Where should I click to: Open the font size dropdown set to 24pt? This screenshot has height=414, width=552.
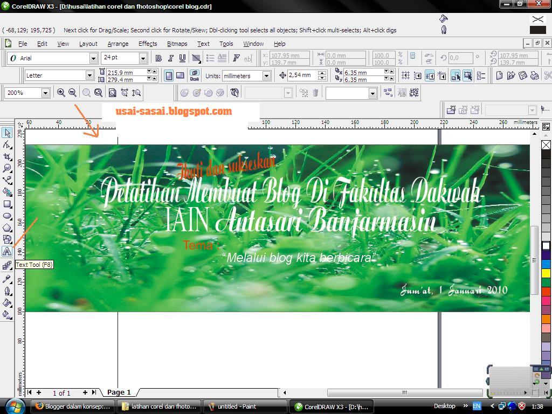[143, 58]
